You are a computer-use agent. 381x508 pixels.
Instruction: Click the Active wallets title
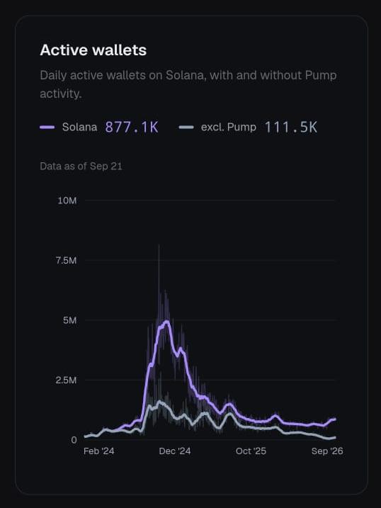93,50
